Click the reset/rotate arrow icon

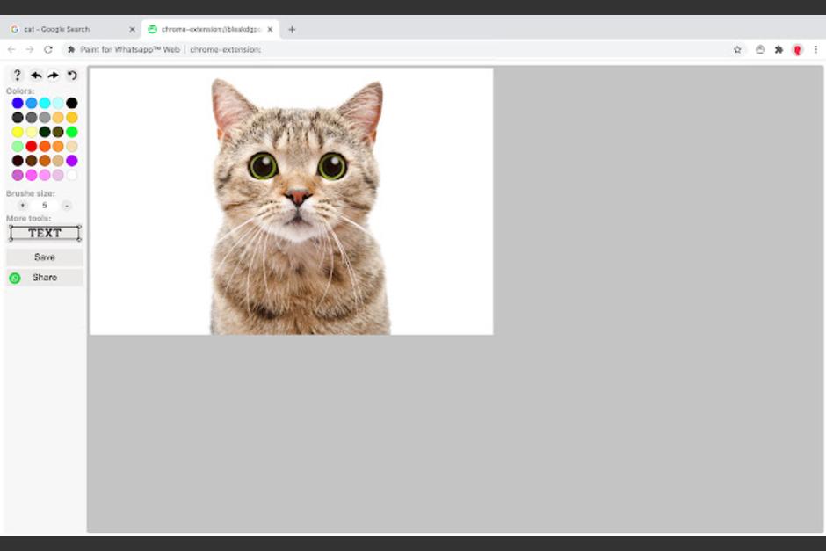tap(71, 76)
